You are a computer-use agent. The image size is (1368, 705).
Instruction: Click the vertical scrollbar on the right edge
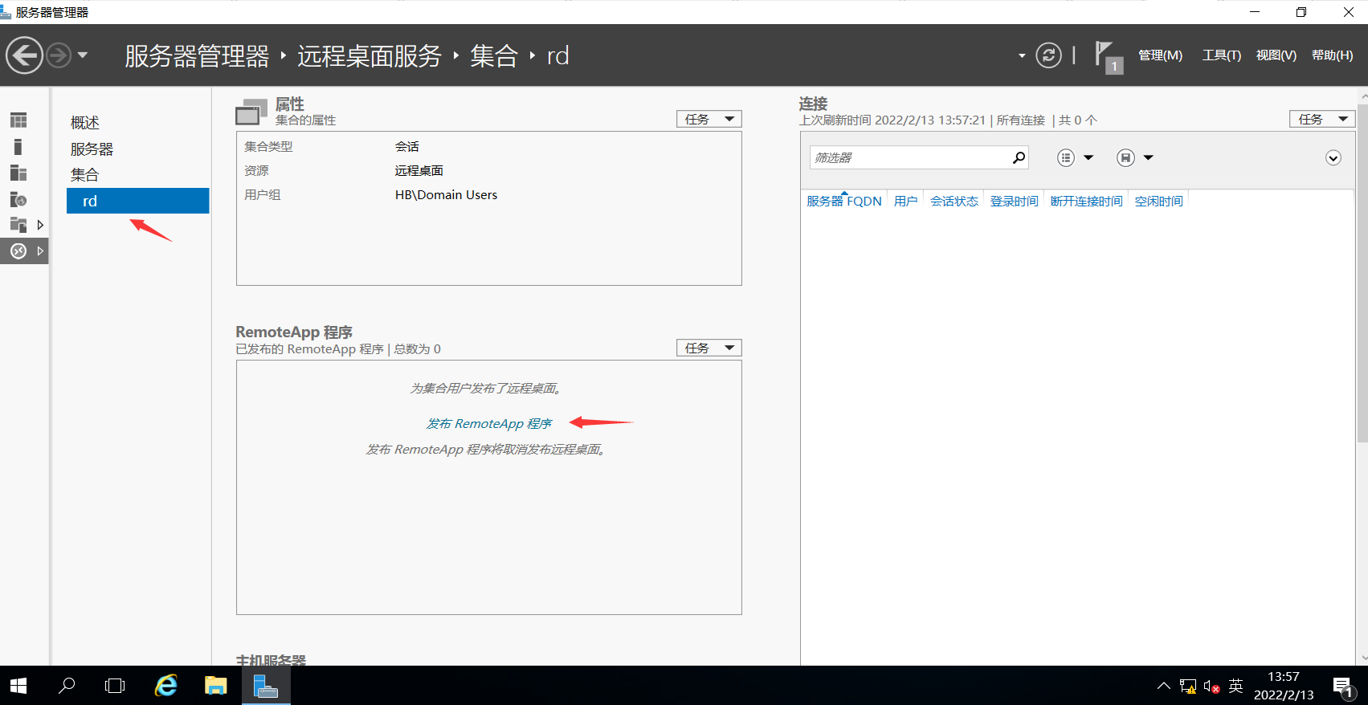(x=1362, y=273)
